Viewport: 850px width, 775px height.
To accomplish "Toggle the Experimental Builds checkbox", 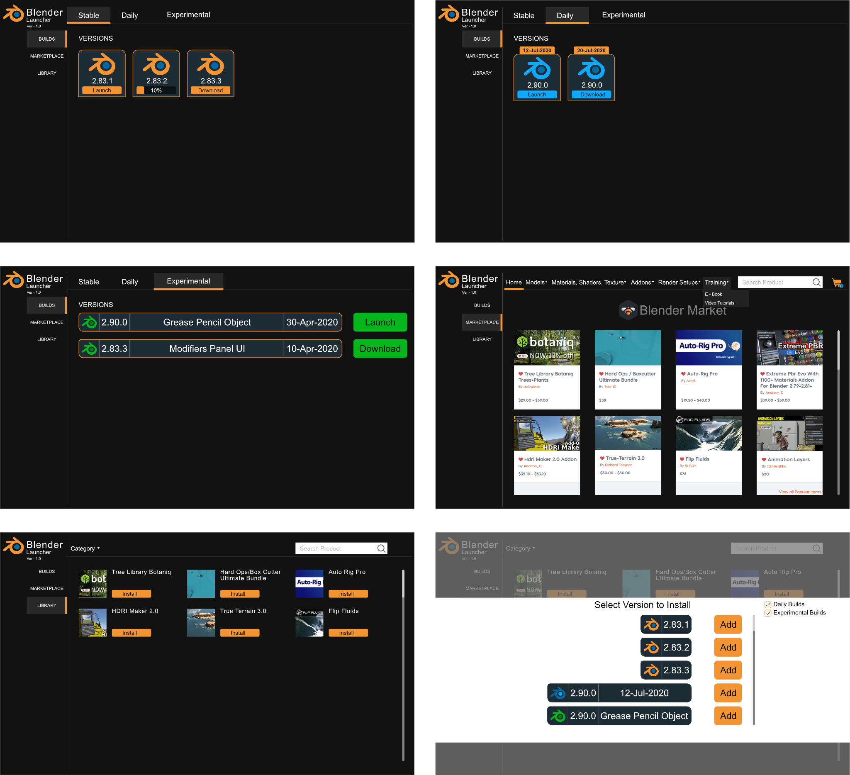I will (x=768, y=613).
